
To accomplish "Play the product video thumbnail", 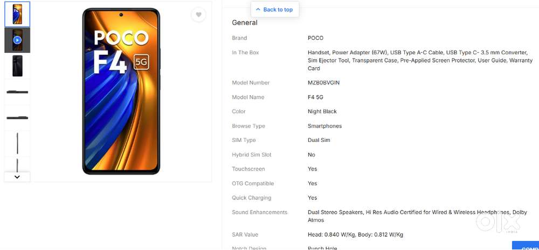I will click(x=17, y=40).
